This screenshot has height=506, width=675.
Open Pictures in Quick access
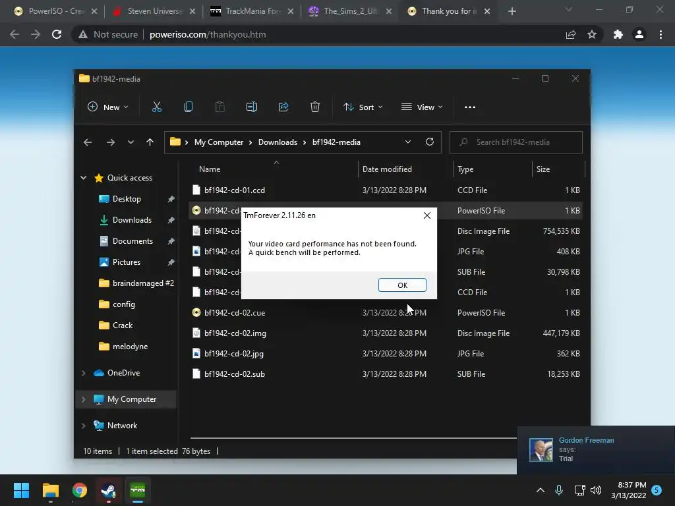126,262
